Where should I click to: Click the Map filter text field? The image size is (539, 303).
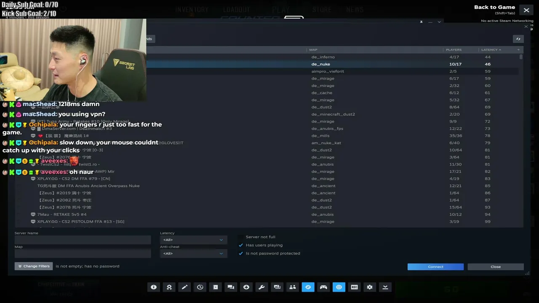(x=83, y=253)
